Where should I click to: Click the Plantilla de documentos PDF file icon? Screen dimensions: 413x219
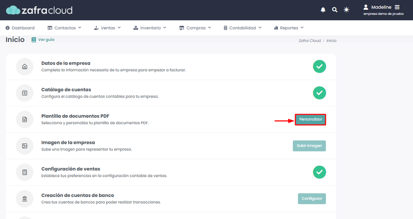(x=25, y=120)
